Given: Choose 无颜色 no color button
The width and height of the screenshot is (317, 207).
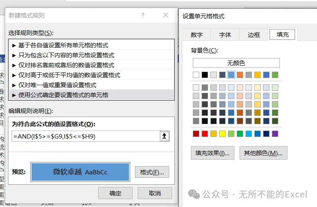Looking at the screenshot, I should tap(236, 63).
